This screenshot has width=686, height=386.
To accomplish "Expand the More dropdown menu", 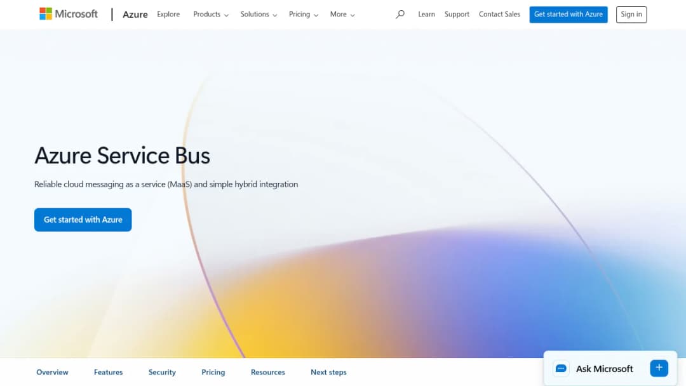I will tap(342, 15).
